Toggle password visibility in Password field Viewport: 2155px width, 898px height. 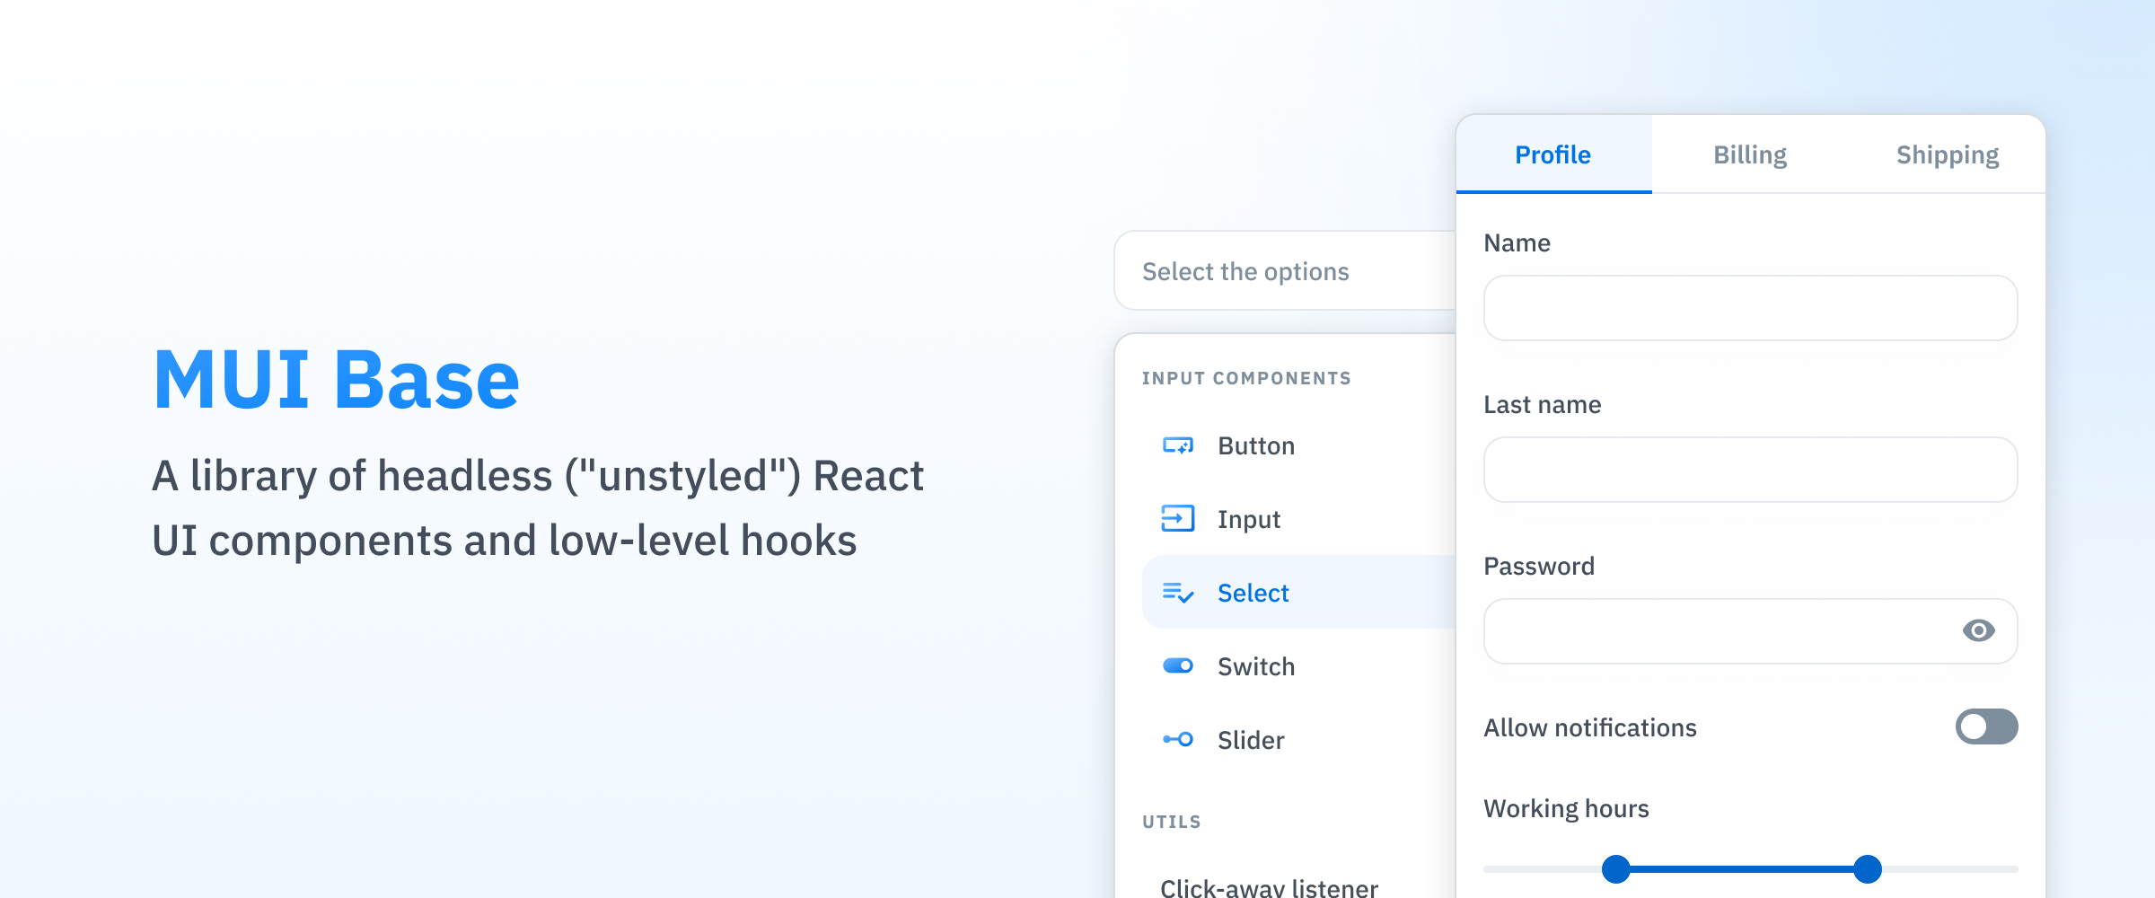click(x=1980, y=631)
